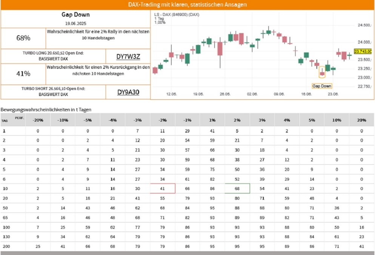This screenshot has height=255, width=375.
Task: Click the row 100 value under the -20% column
Action: coord(38,227)
